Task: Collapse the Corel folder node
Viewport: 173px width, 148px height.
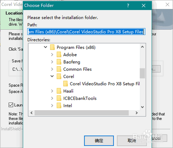Action: 52,76
